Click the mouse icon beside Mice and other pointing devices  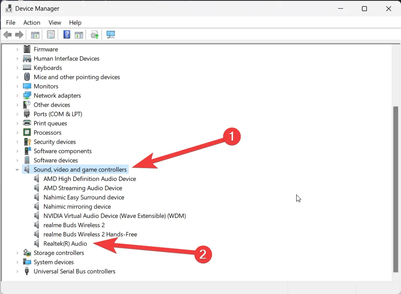coord(27,77)
